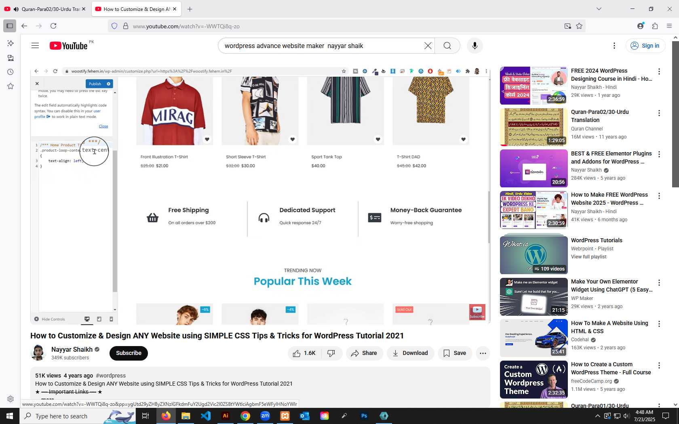The width and height of the screenshot is (679, 424).
Task: Open options for How to Make FREE WordPress video
Action: tap(659, 196)
